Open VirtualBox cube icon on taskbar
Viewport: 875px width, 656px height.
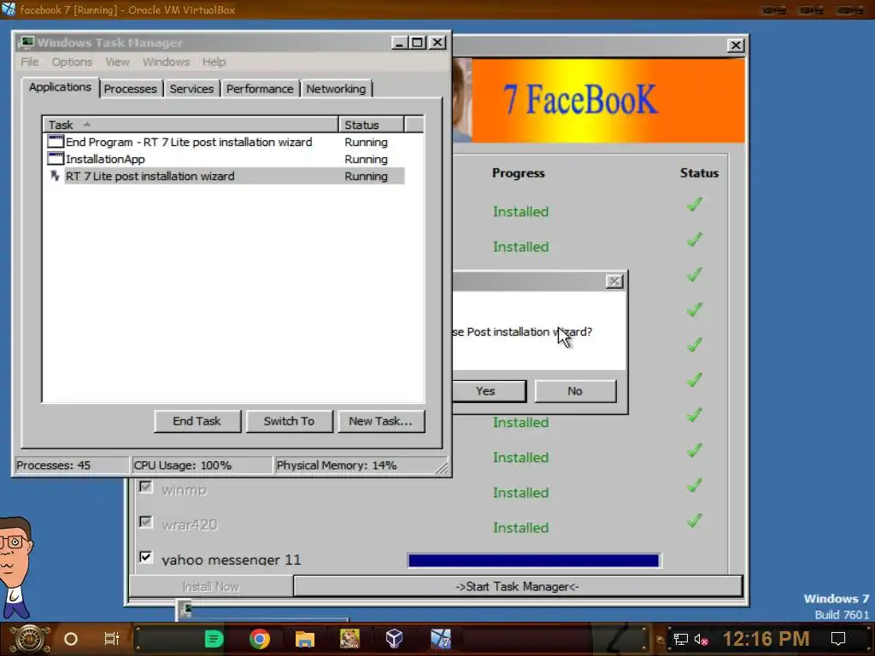coord(395,639)
